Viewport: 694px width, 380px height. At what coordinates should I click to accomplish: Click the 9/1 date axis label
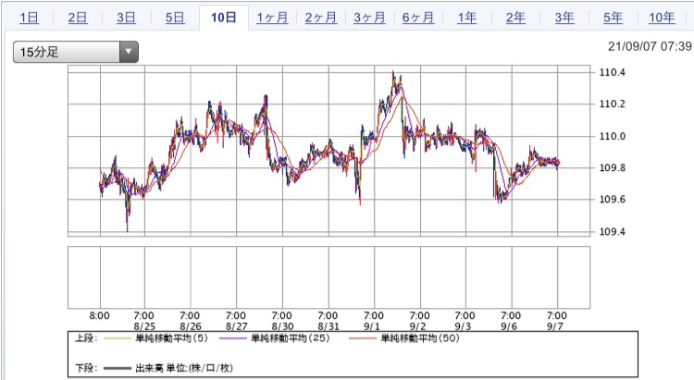coord(372,326)
